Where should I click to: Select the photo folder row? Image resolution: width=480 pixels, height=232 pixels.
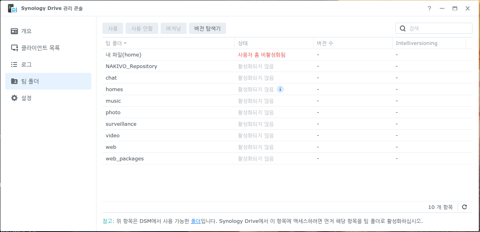[287, 112]
